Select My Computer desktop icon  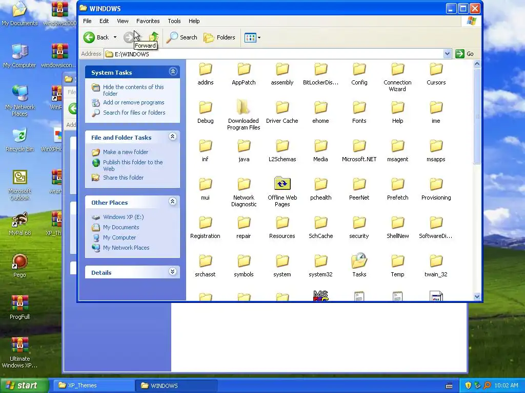tap(20, 55)
